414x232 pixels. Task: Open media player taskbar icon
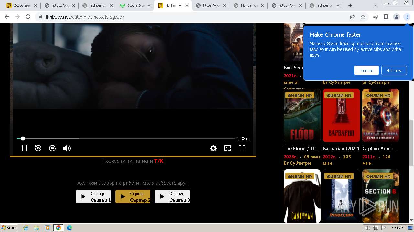coord(48,228)
